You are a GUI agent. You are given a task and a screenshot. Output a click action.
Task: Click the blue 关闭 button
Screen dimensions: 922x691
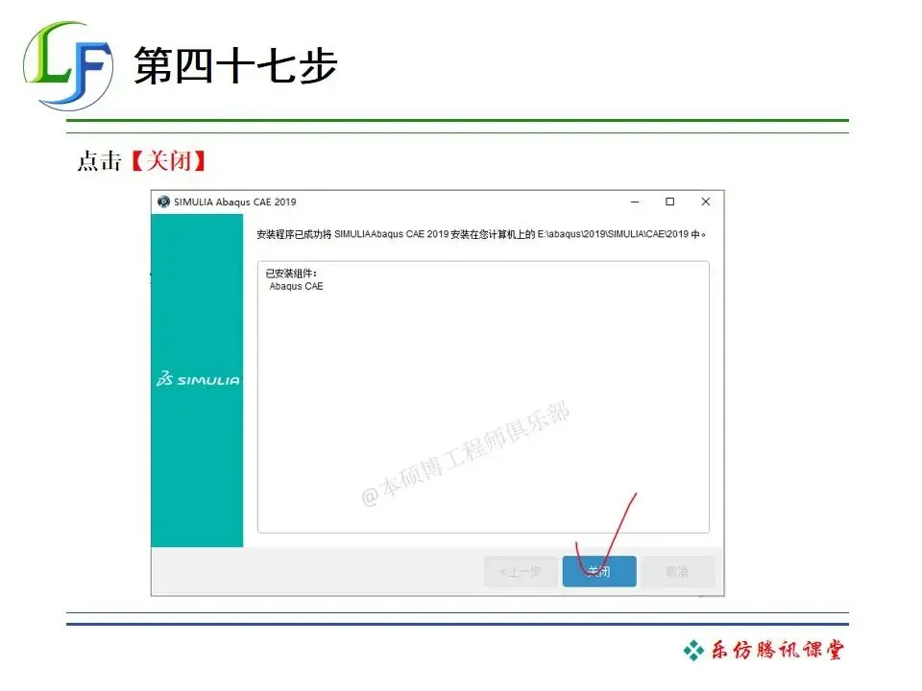click(x=599, y=571)
